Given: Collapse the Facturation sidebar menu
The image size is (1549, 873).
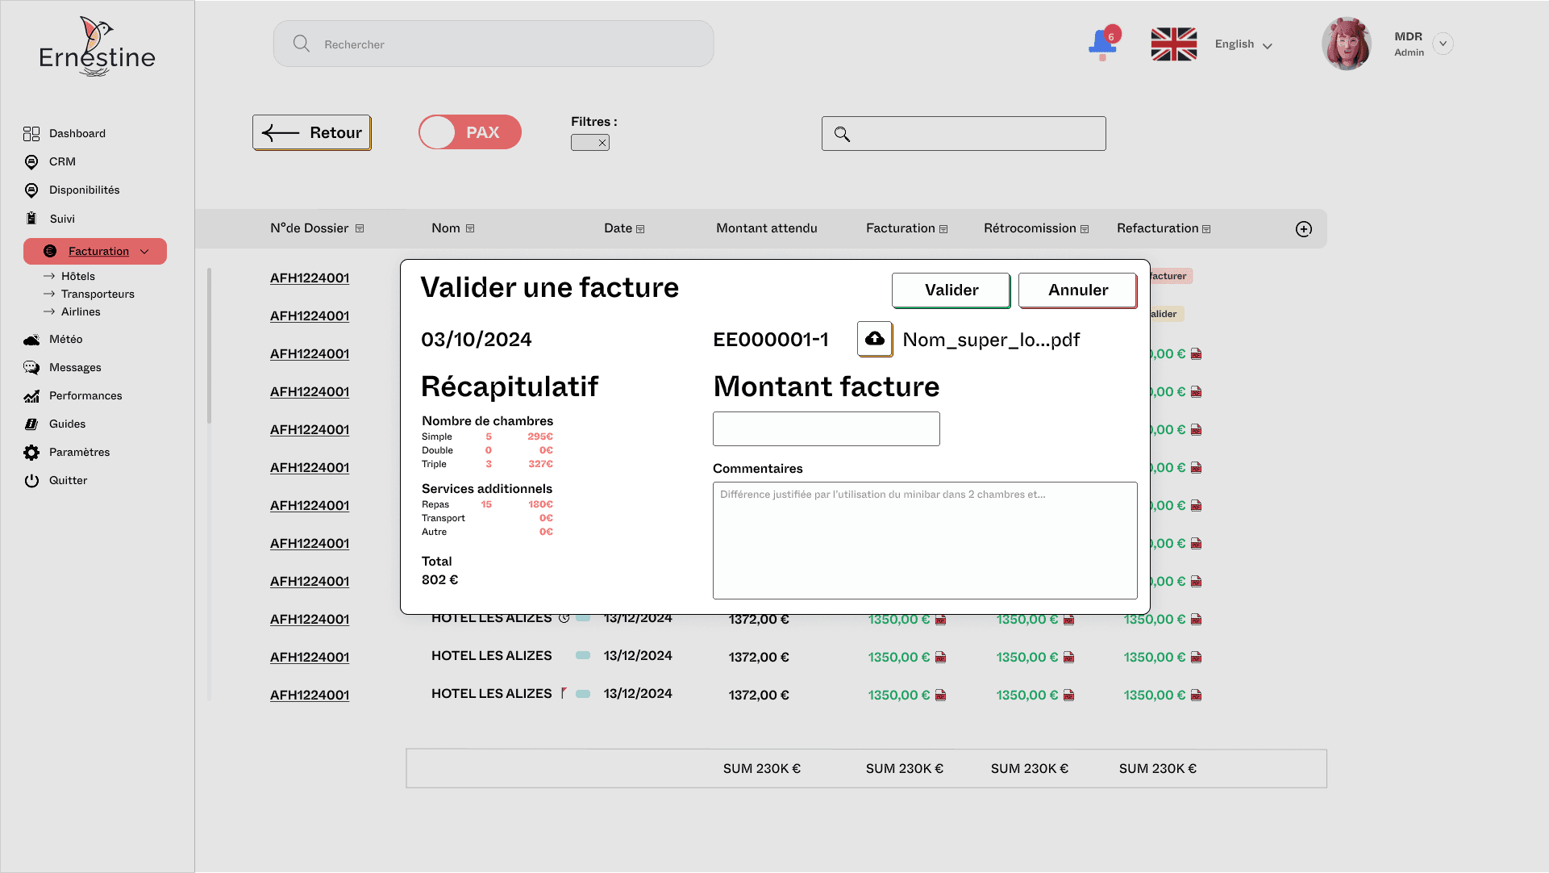Looking at the screenshot, I should coord(144,252).
